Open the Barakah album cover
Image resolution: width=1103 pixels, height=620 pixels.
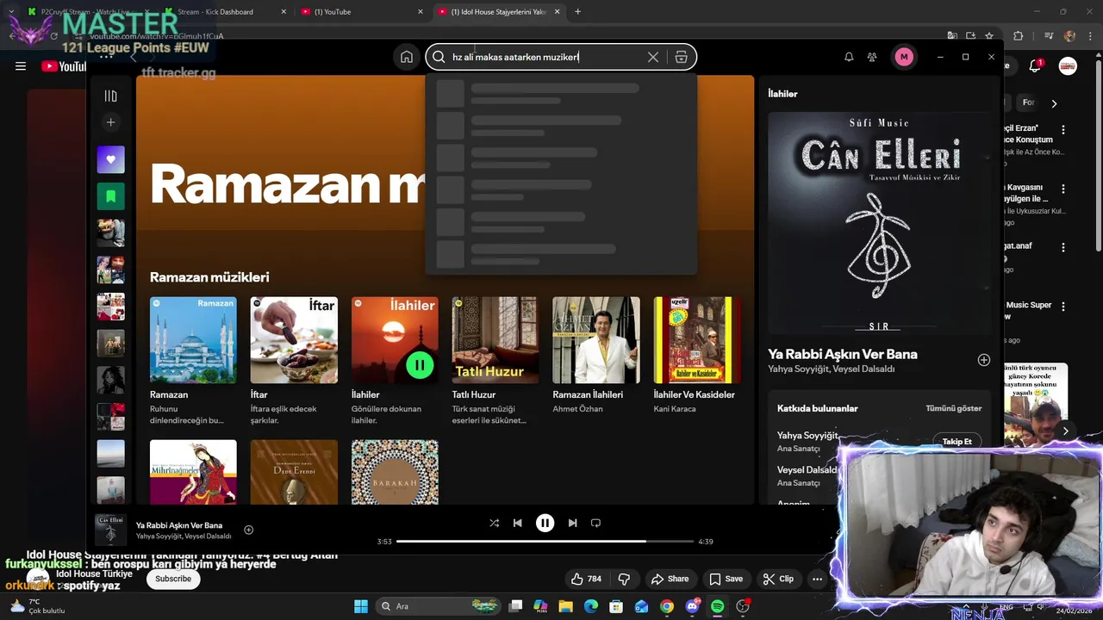395,472
